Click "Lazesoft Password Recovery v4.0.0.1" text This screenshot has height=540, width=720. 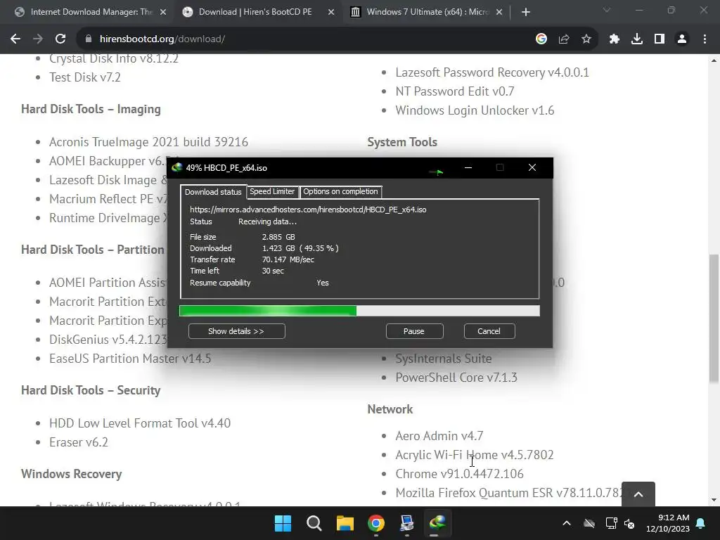(492, 72)
